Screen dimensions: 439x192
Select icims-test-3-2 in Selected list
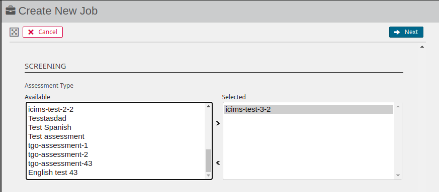[309, 109]
